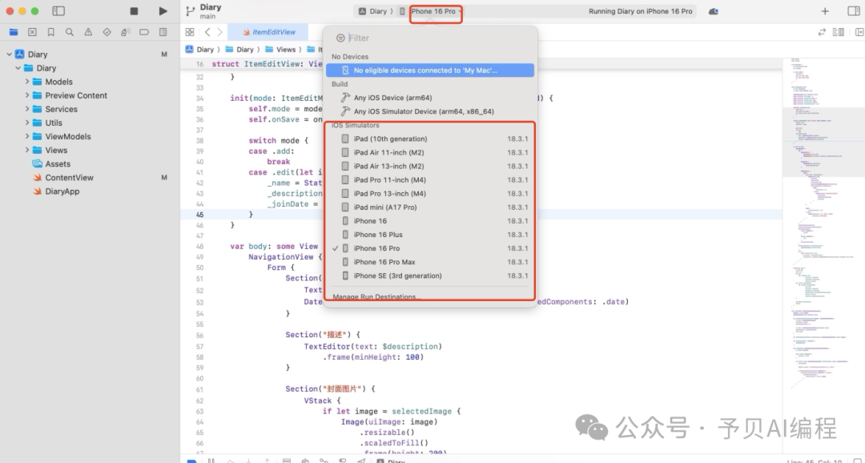Collapse the Diary project root
This screenshot has width=865, height=463.
[x=10, y=54]
